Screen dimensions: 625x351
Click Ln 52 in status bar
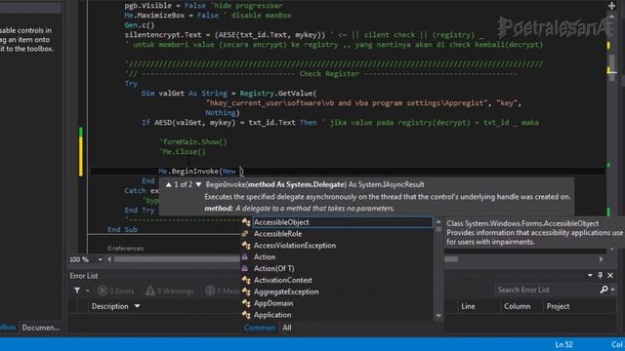click(563, 344)
